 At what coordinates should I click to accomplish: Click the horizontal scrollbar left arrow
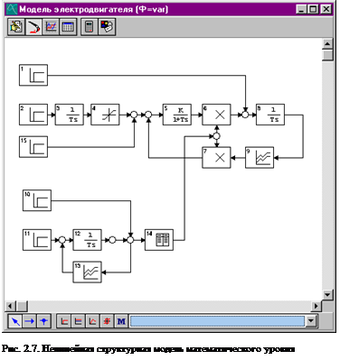tap(10, 306)
